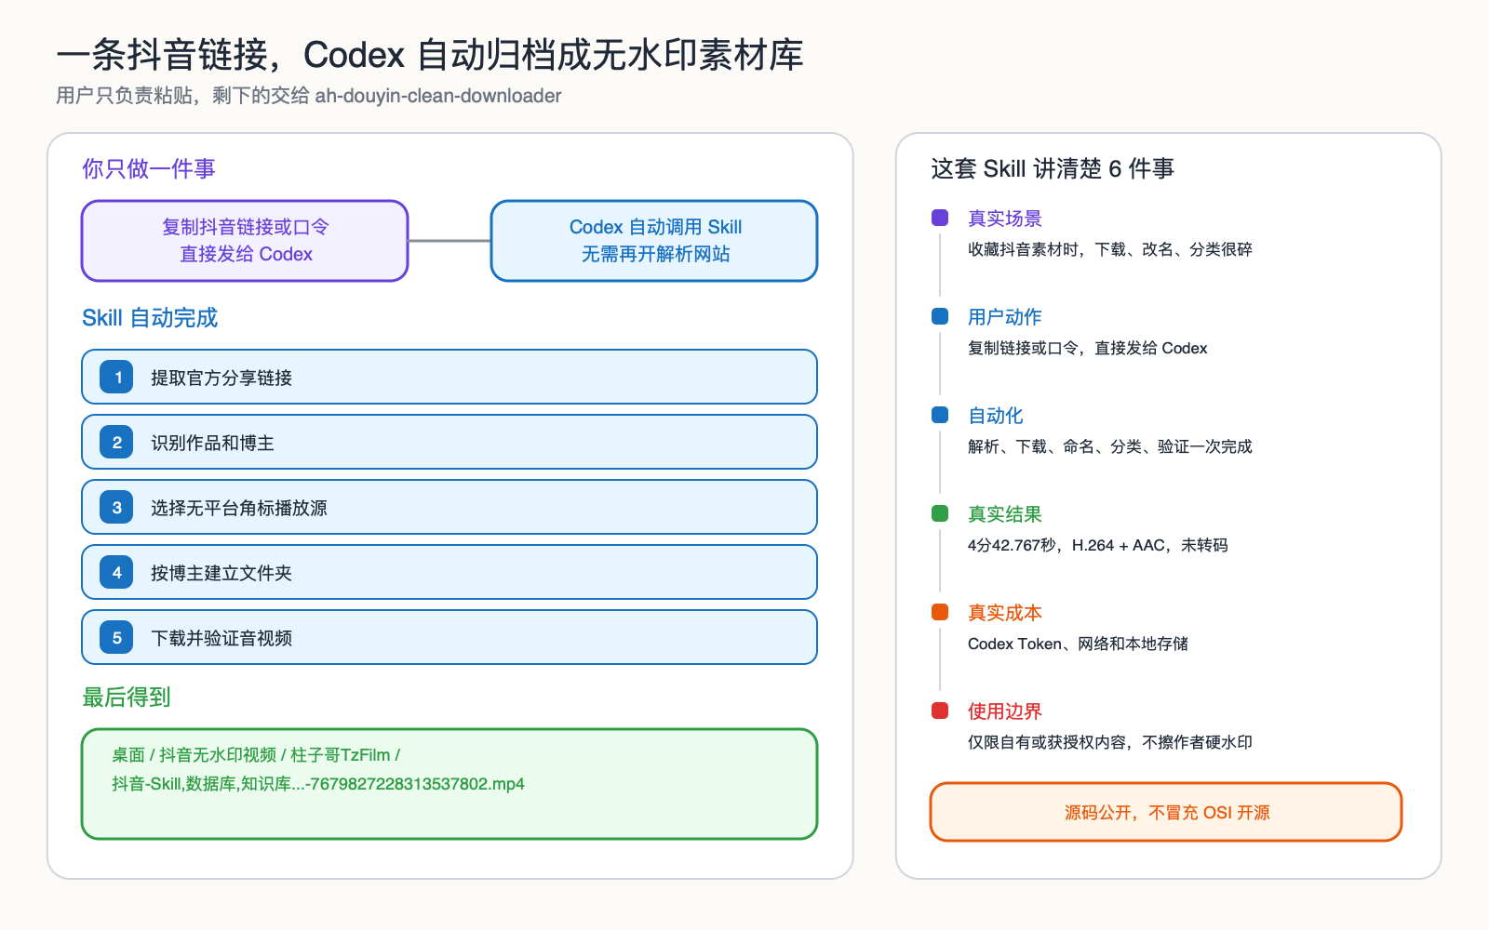This screenshot has height=930, width=1489.
Task: Click the 使用边界 label
Action: pos(1005,711)
